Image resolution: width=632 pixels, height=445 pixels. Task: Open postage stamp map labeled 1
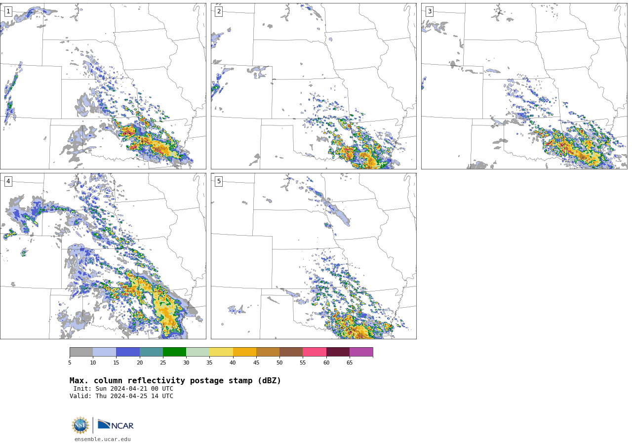pyautogui.click(x=103, y=86)
